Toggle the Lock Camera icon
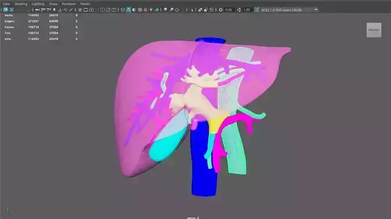This screenshot has width=391, height=219. pyautogui.click(x=43, y=10)
